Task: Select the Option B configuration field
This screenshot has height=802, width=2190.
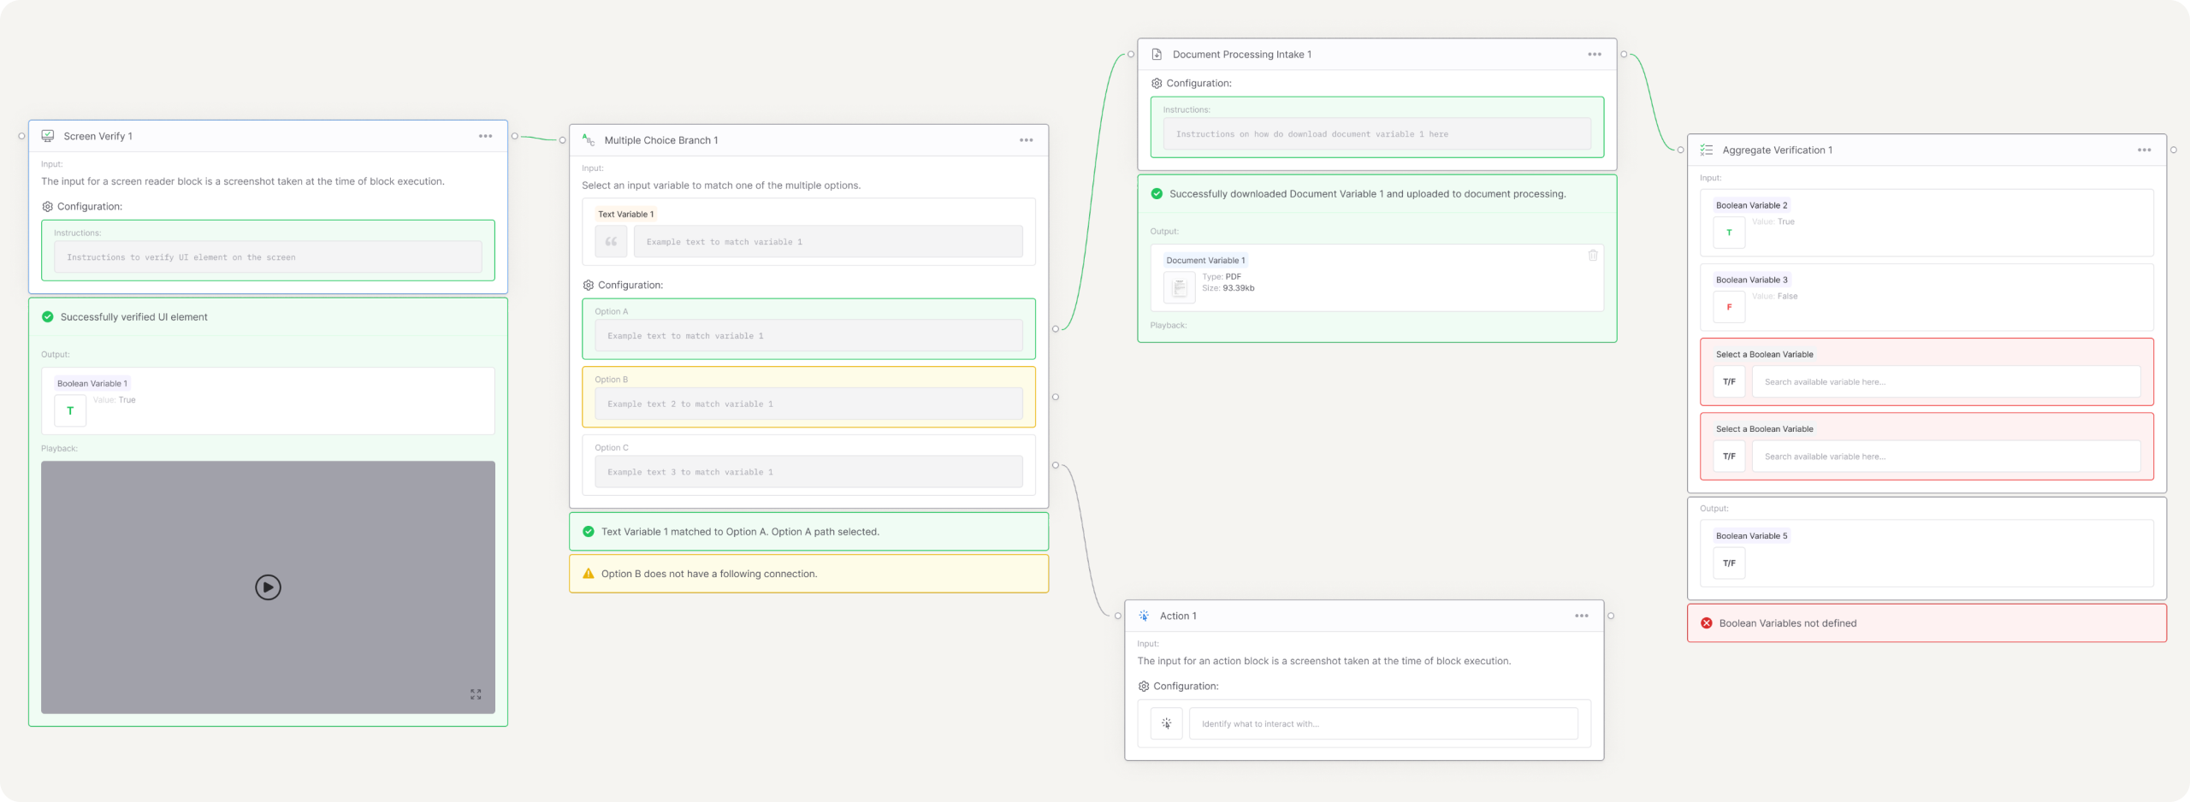Action: tap(808, 404)
